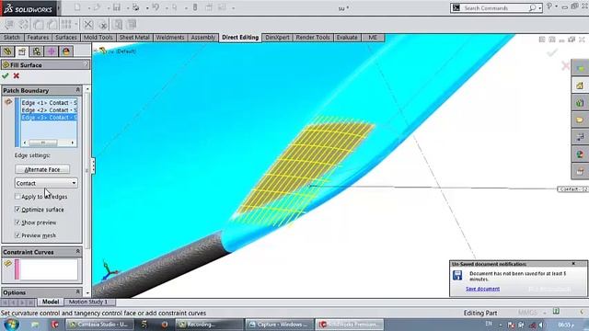The height and width of the screenshot is (331, 589).
Task: Open the View Palette task pane icon
Action: [580, 137]
